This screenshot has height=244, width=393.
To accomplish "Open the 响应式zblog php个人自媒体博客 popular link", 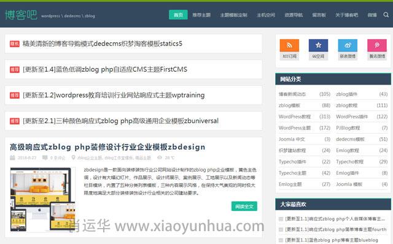I will click(335, 219).
